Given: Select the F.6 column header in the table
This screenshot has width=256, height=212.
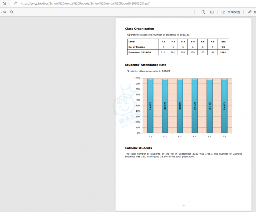Looking at the screenshot, I should click(x=212, y=42).
